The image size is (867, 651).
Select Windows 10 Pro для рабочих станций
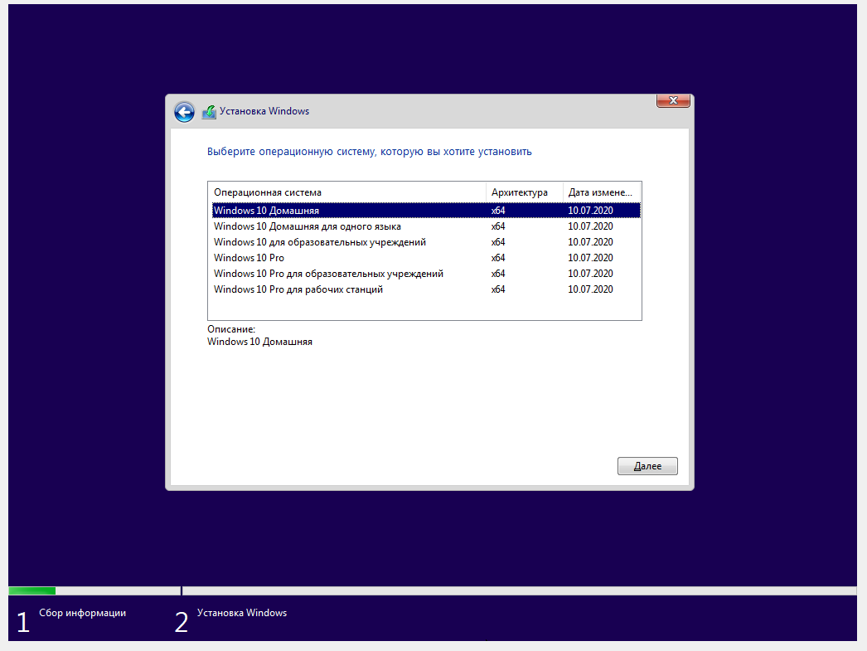(x=426, y=289)
